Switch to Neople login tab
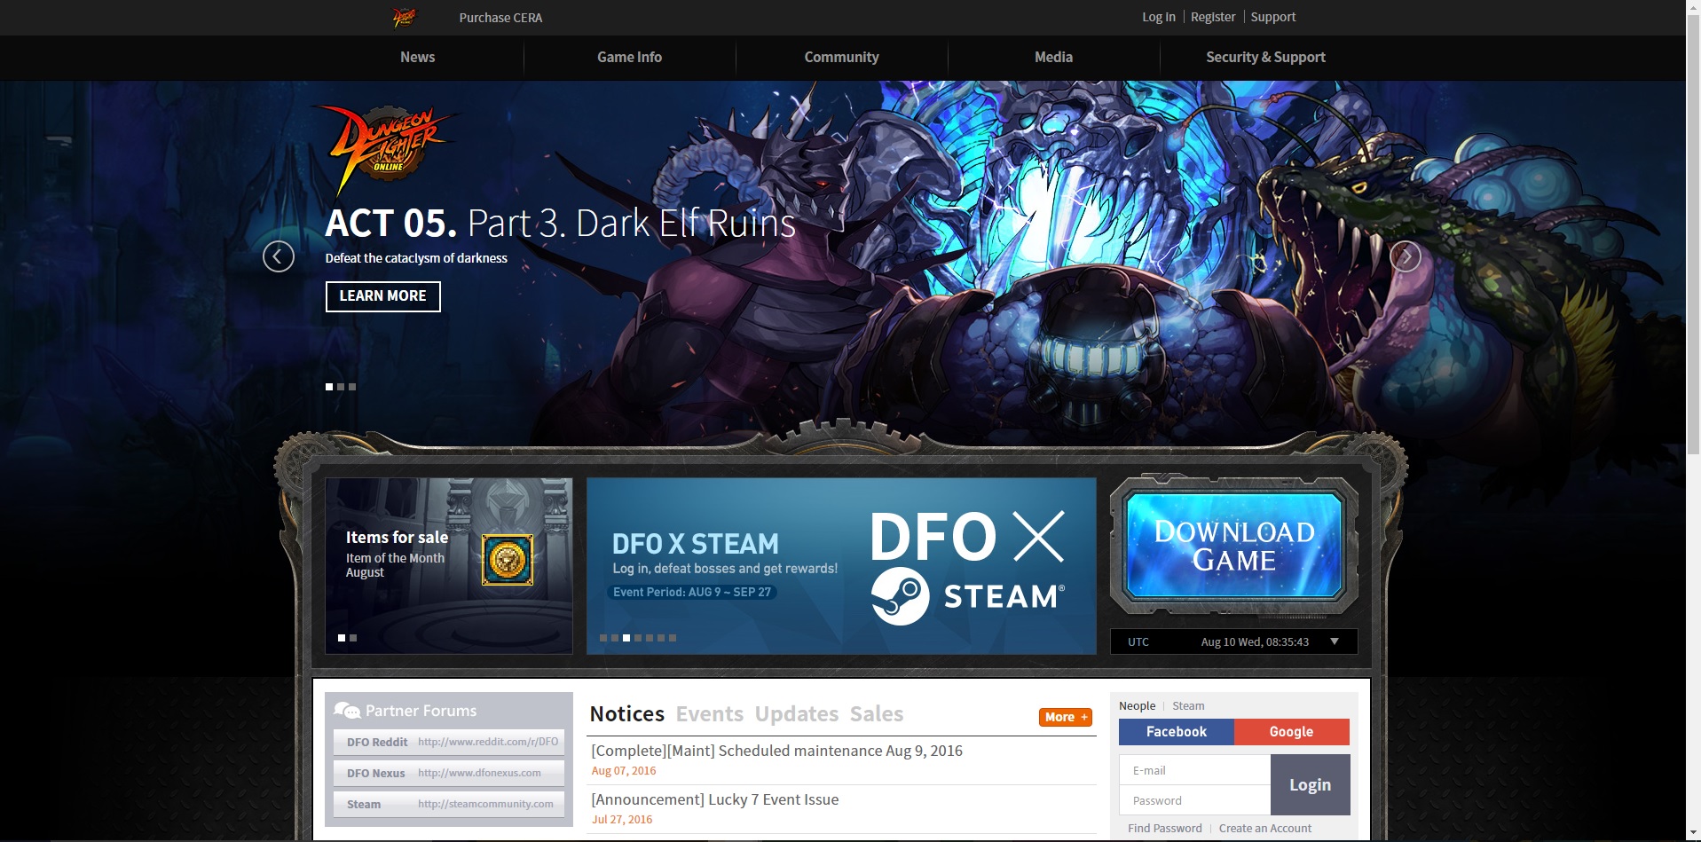The width and height of the screenshot is (1701, 842). tap(1137, 706)
